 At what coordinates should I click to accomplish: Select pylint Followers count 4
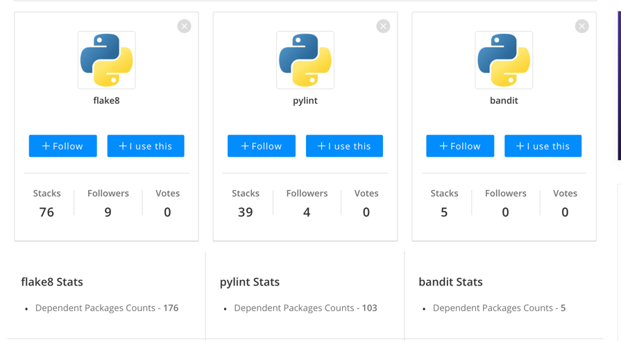point(307,213)
